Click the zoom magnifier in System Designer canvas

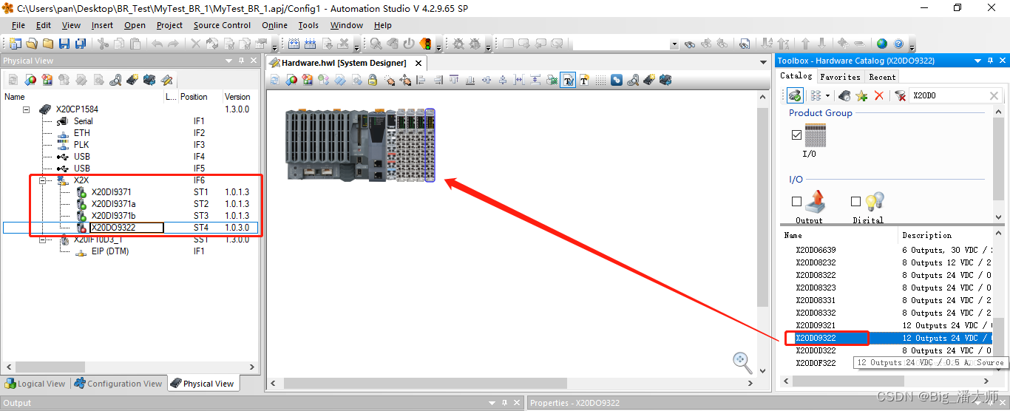[742, 361]
